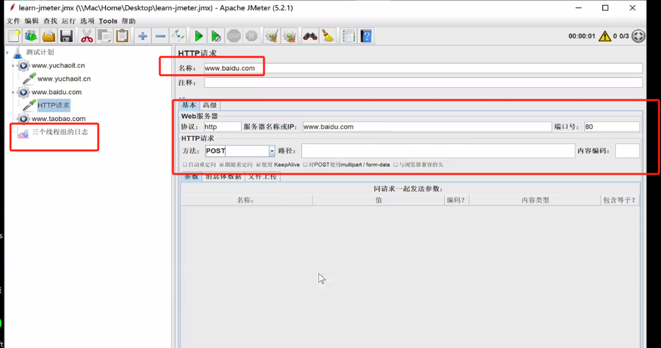The width and height of the screenshot is (661, 348).
Task: Create a new test plan via toolbar
Action: click(x=14, y=36)
